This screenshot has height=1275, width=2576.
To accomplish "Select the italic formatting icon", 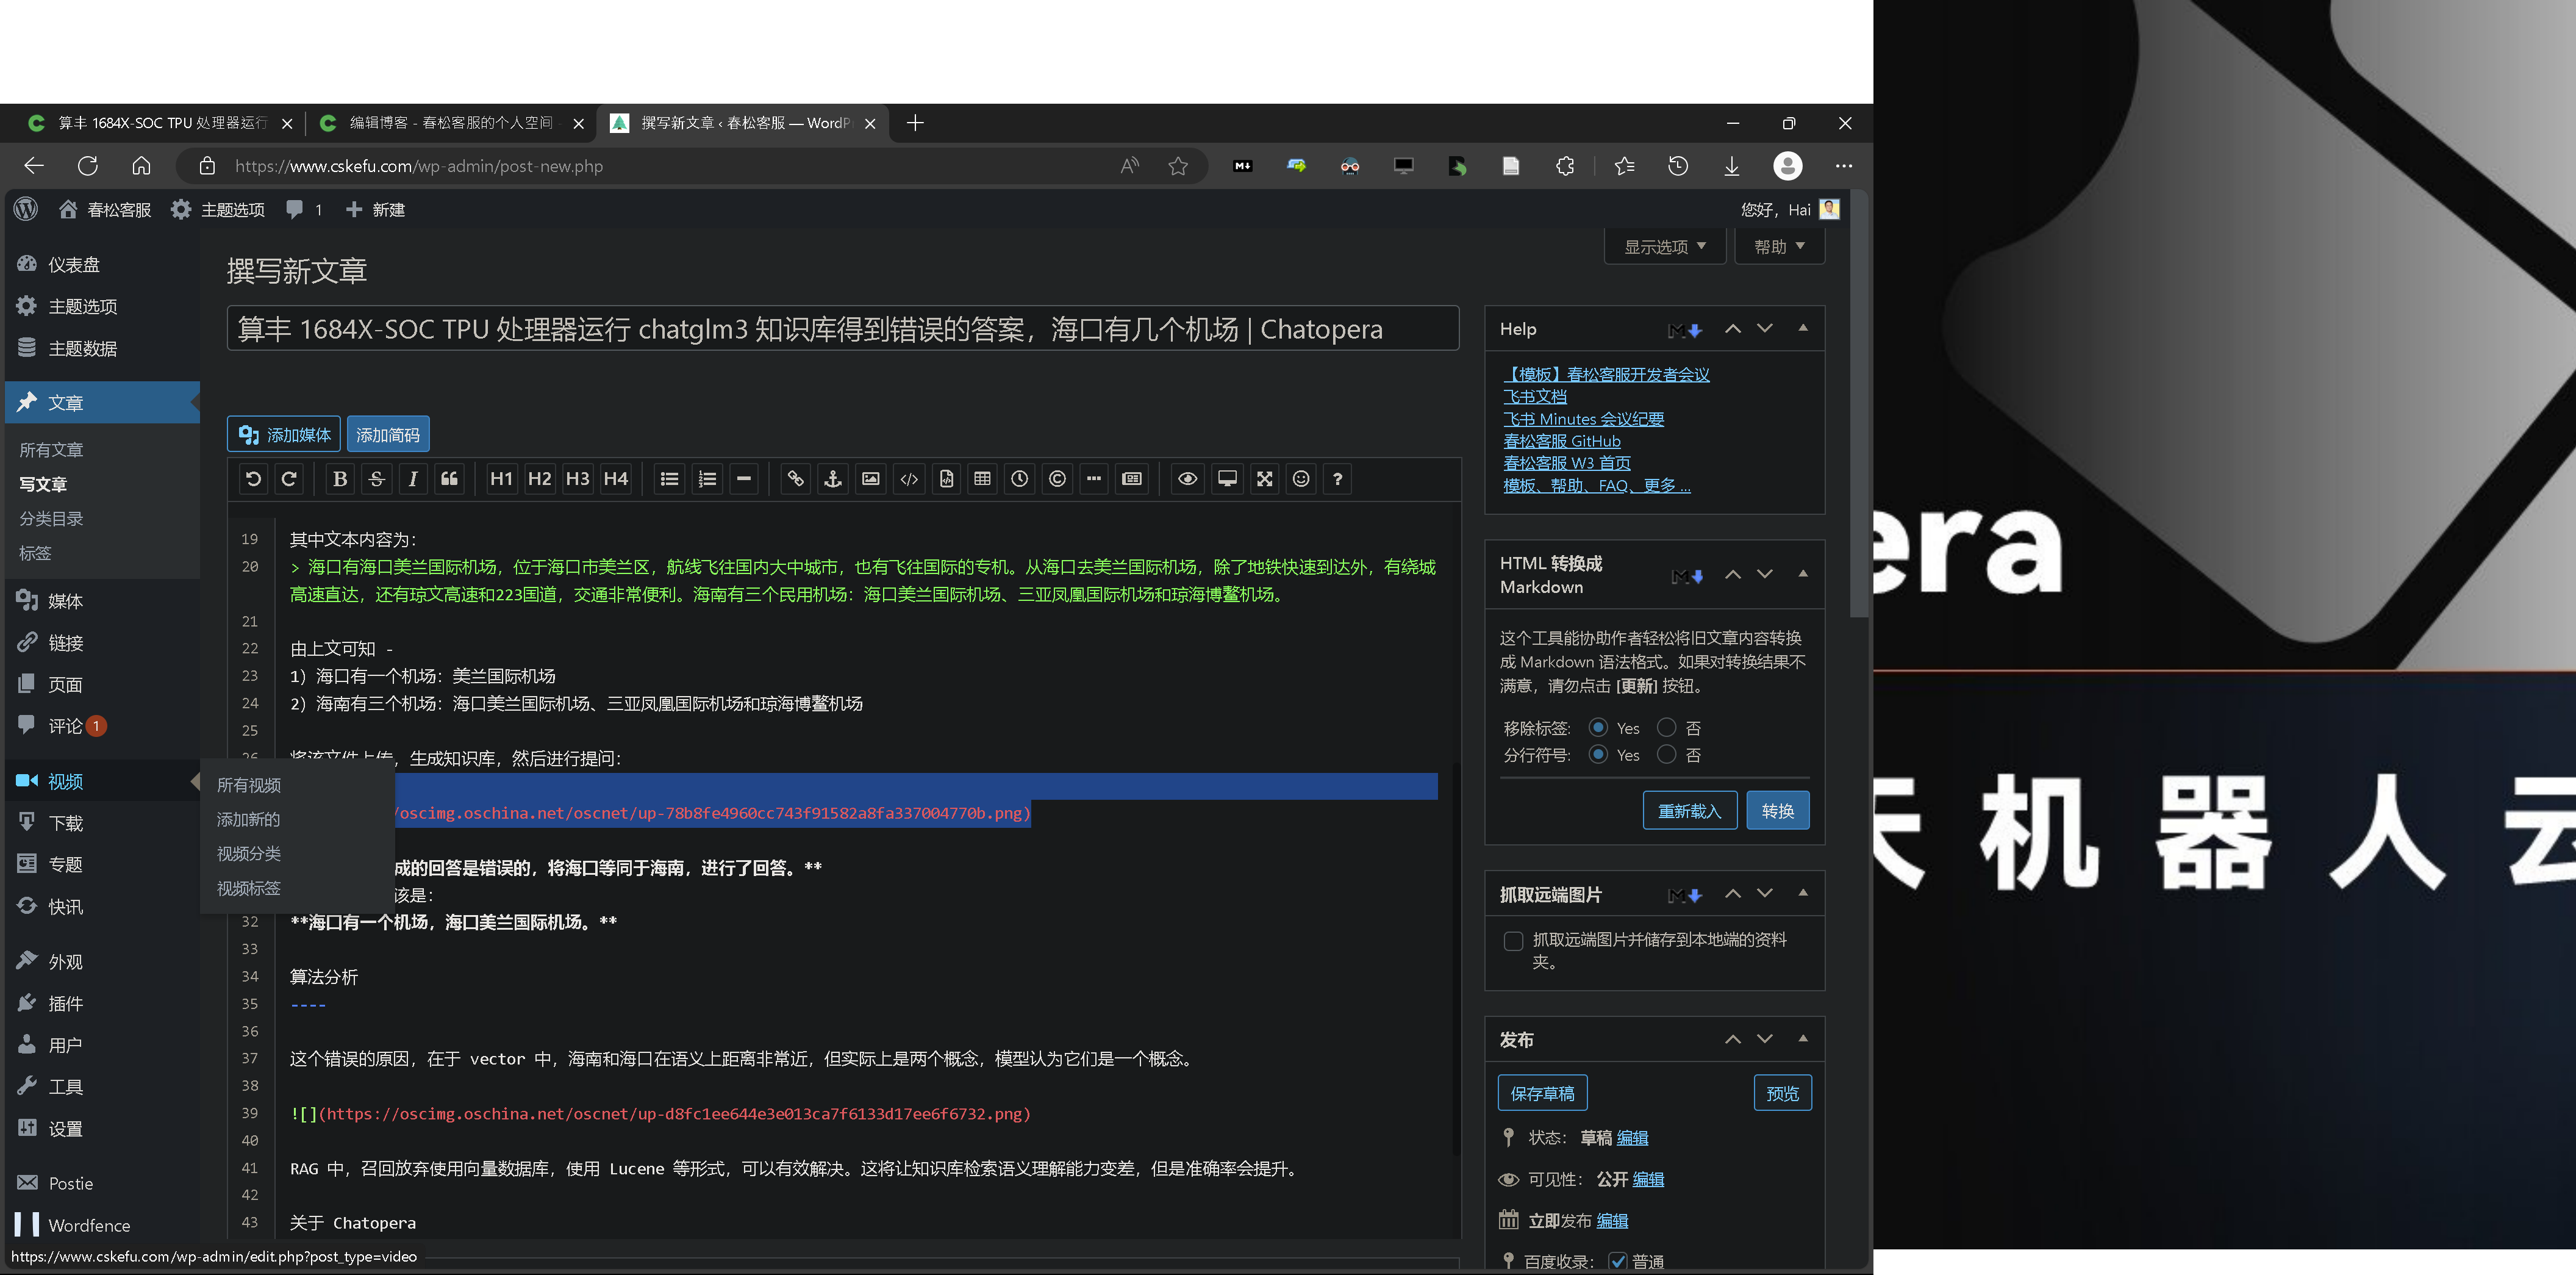I will (412, 479).
